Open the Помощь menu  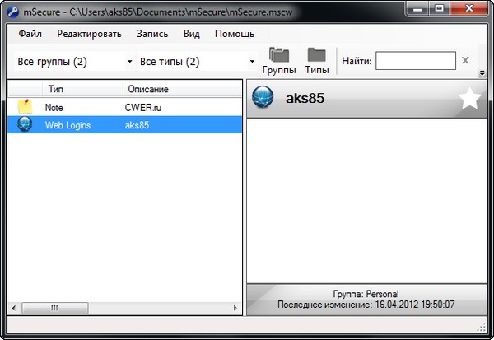(235, 34)
